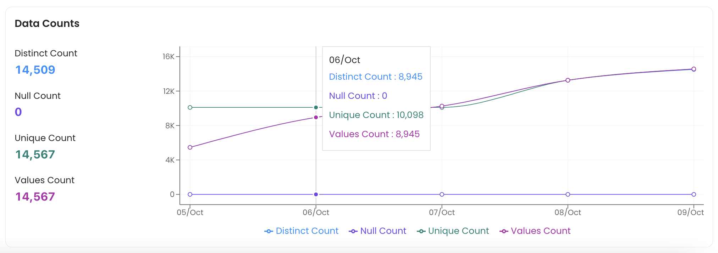Toggle the Null Count series off
Image resolution: width=718 pixels, height=253 pixels.
tap(383, 231)
